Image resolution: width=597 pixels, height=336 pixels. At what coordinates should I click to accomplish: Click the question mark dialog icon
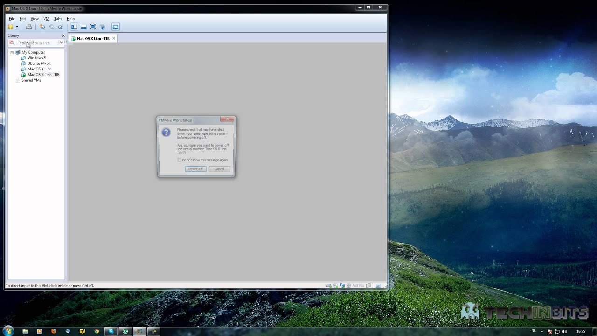166,133
